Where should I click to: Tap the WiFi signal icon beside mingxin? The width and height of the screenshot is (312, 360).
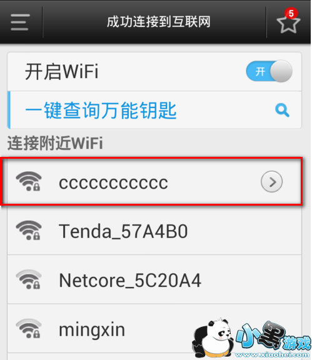[29, 329]
